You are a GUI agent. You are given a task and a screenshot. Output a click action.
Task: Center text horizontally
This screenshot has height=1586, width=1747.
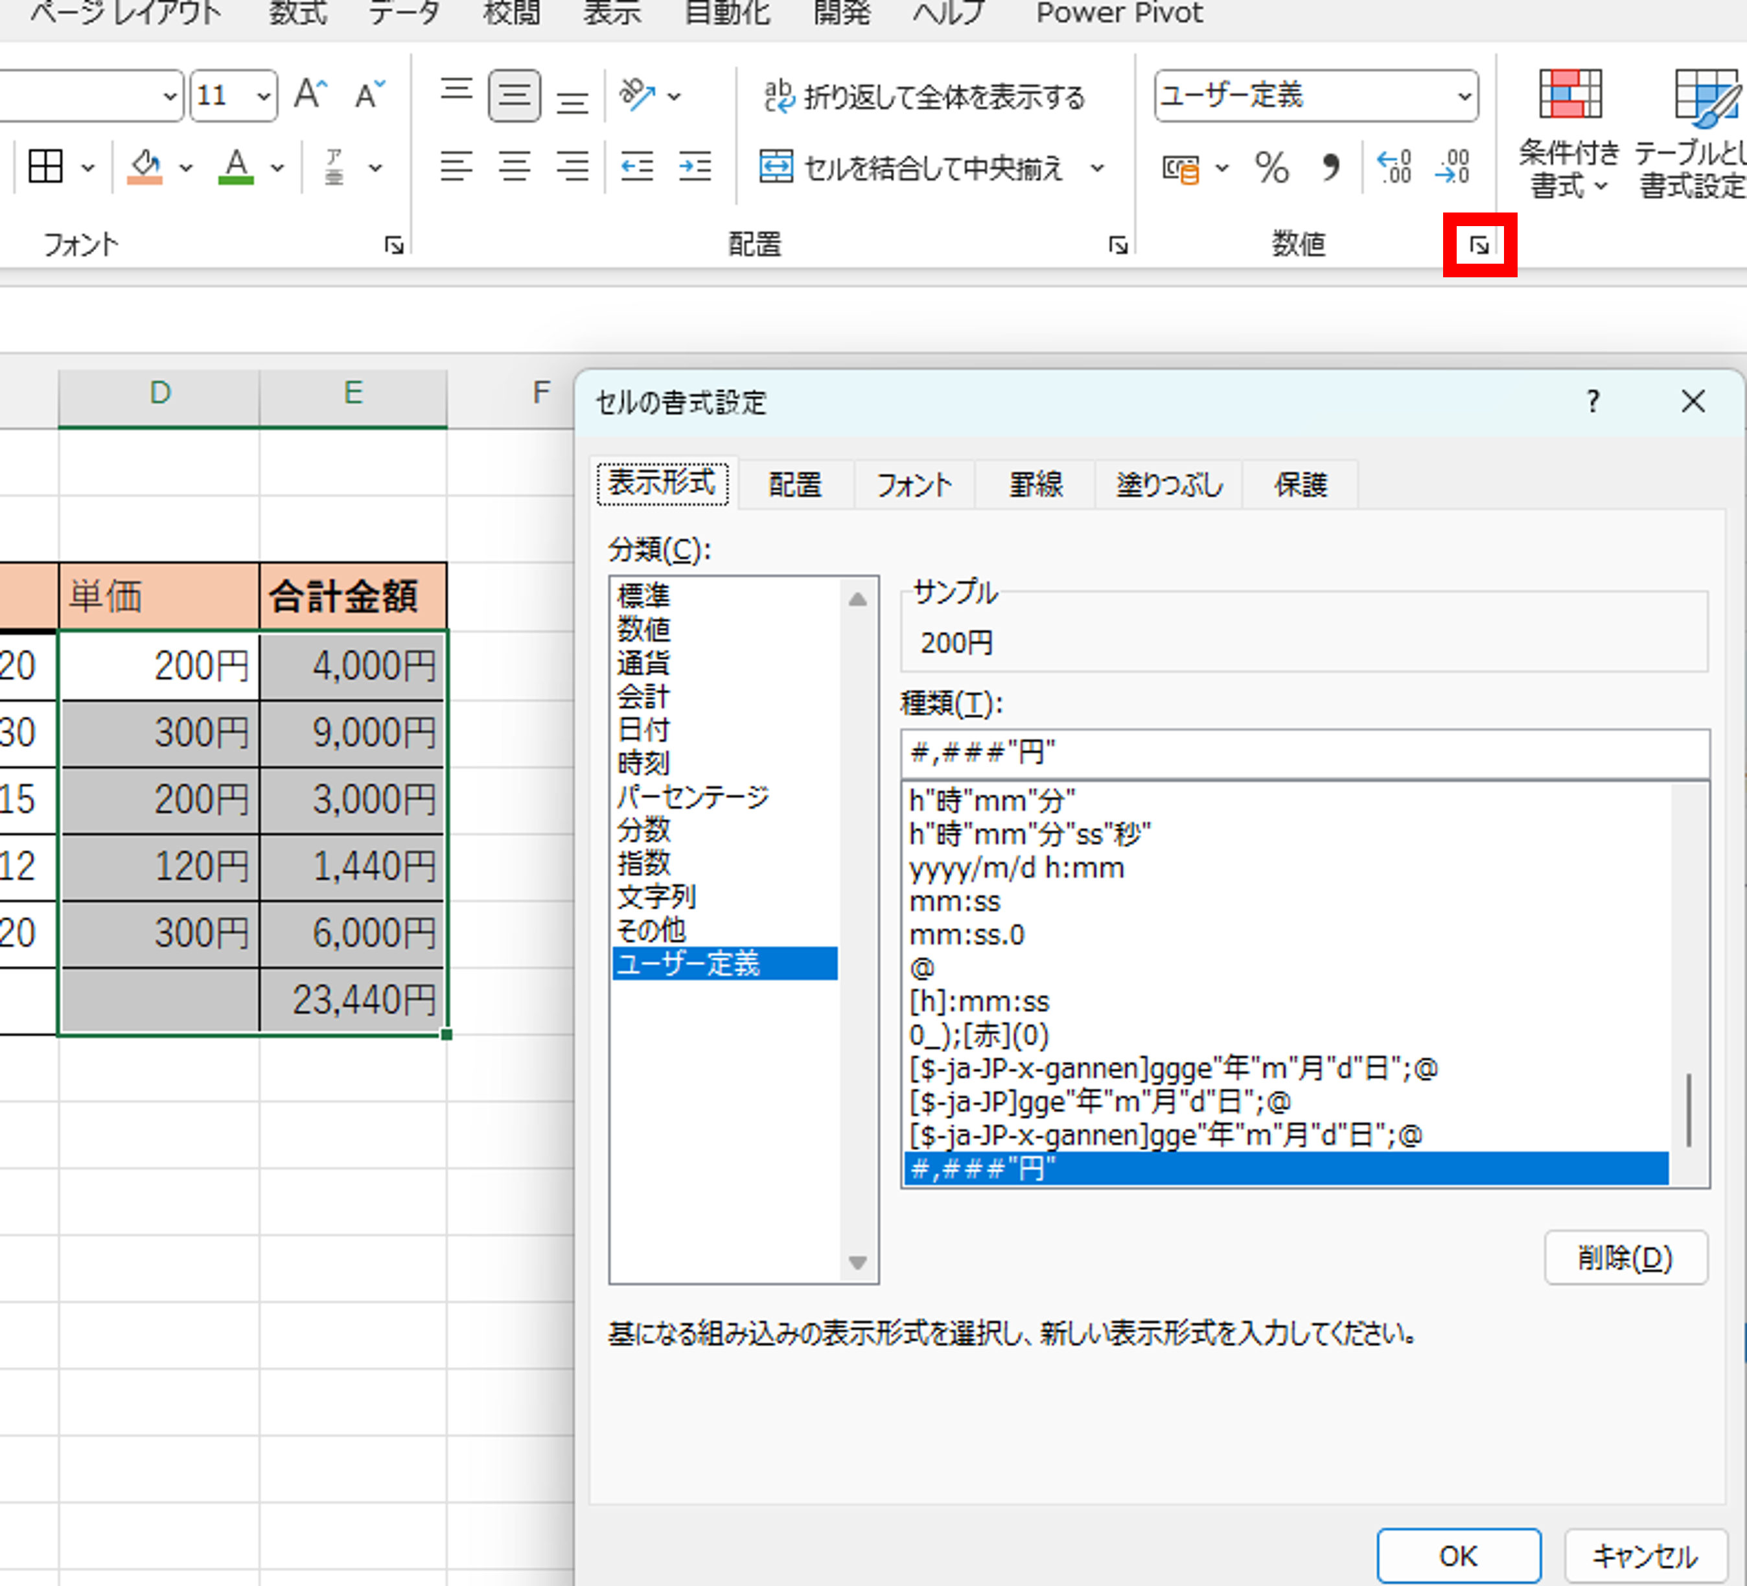515,167
